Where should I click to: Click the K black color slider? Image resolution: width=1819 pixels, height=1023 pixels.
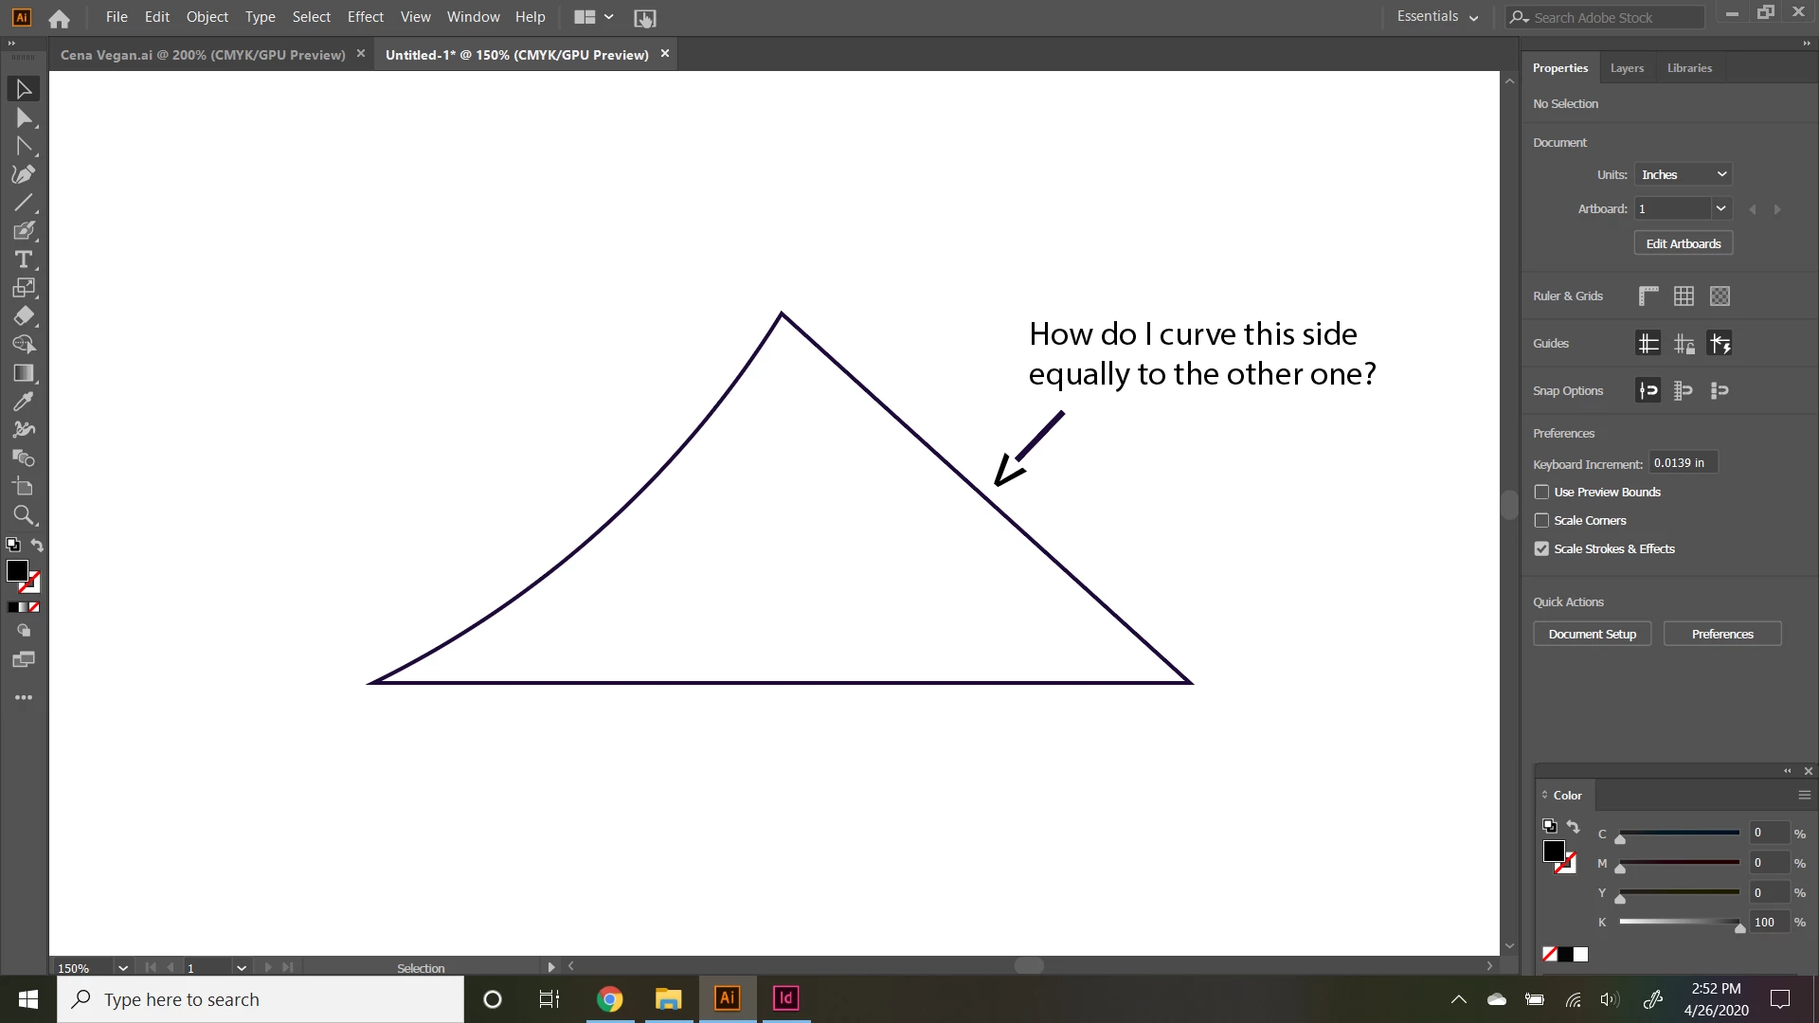pyautogui.click(x=1679, y=922)
